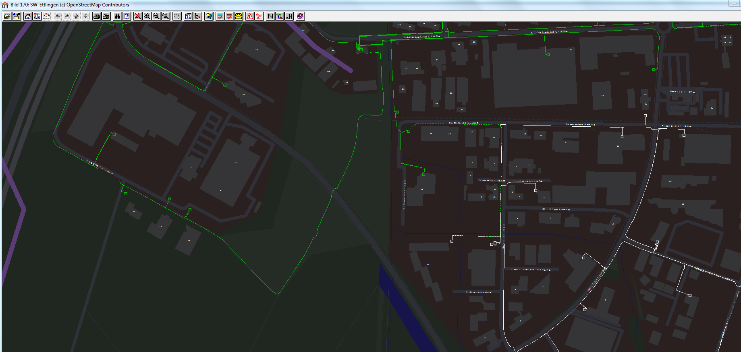Zoom out with the minus magnifier
The width and height of the screenshot is (741, 352).
156,16
